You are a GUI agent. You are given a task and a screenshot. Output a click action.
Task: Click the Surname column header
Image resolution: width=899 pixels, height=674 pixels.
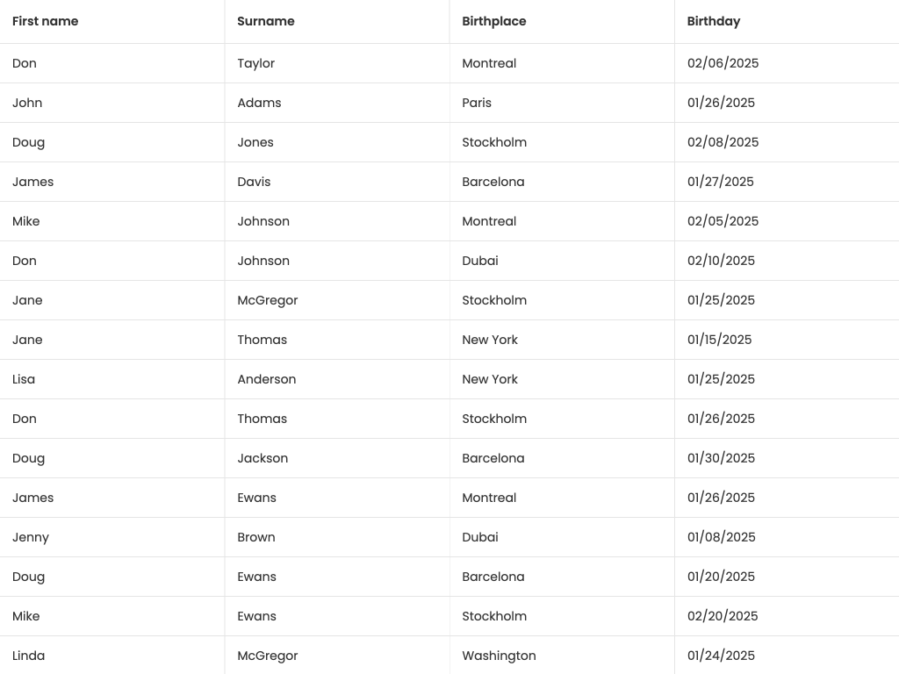[x=266, y=21]
